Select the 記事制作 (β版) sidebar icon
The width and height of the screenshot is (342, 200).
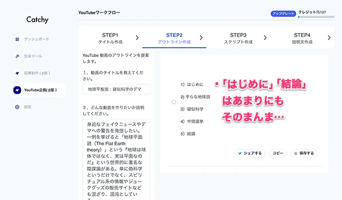coord(17,73)
